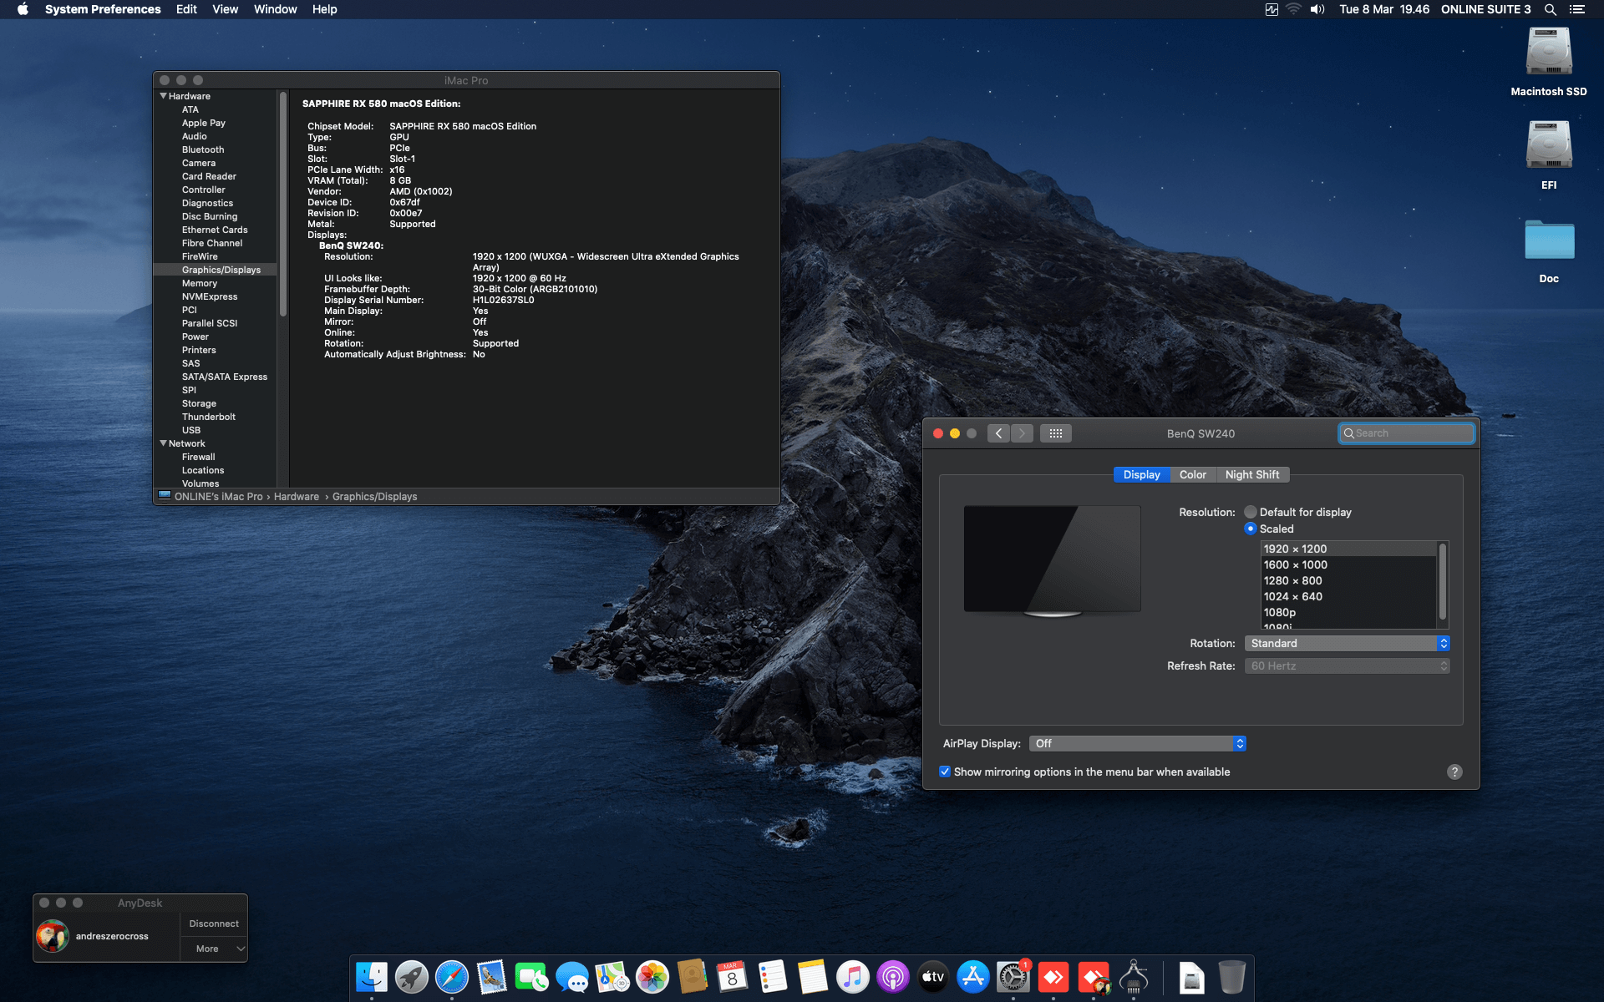Collapse the Hardware section in System Information
This screenshot has width=1604, height=1002.
pos(164,96)
